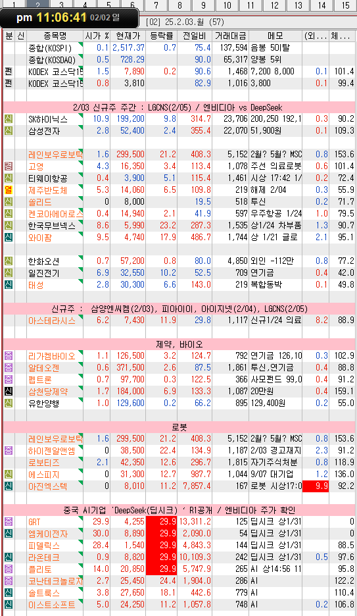
Task: Click the 신 badge beside 쏠리드
Action: 9,201
